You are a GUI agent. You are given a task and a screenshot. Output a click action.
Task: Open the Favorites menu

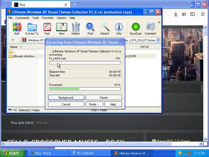48,18
